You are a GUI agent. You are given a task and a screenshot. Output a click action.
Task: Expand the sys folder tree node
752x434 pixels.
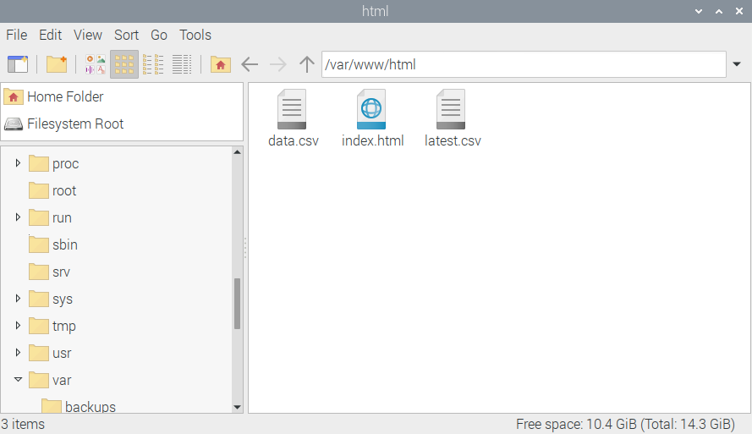[x=18, y=299]
